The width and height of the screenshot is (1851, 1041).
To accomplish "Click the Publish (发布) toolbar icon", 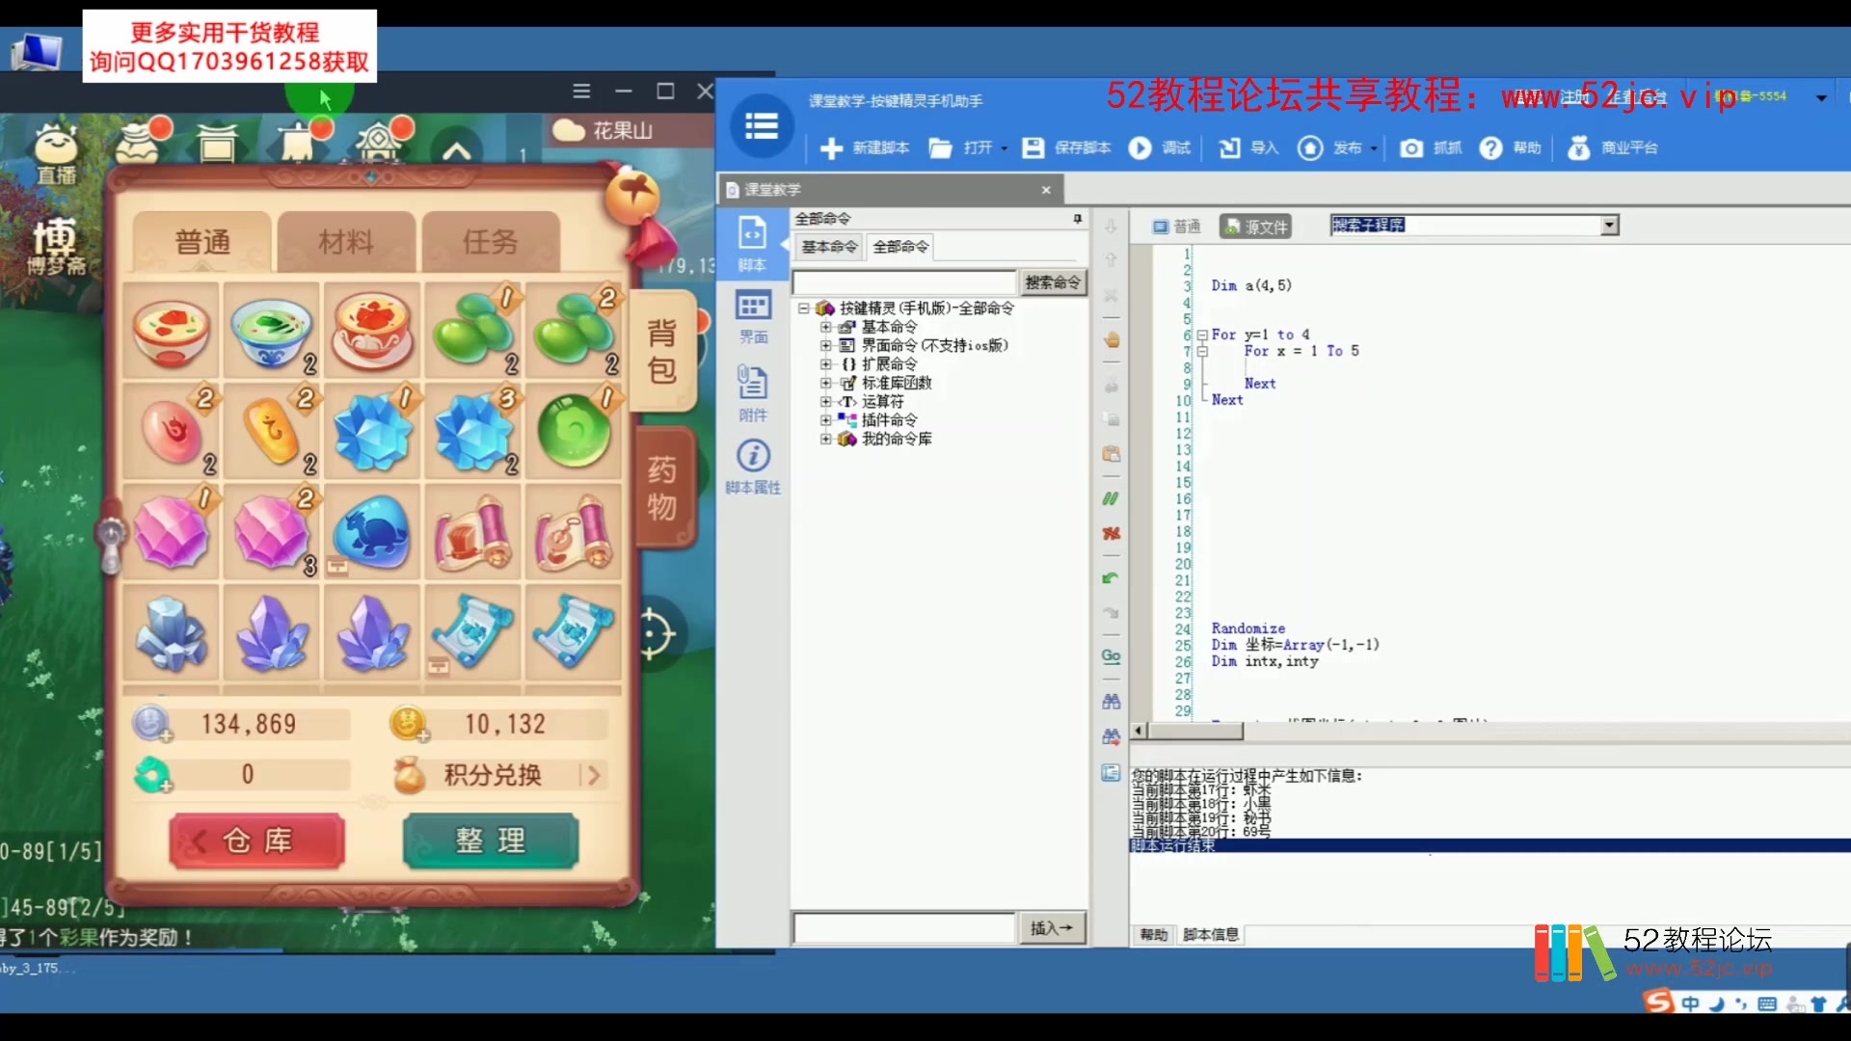I will coord(1310,147).
